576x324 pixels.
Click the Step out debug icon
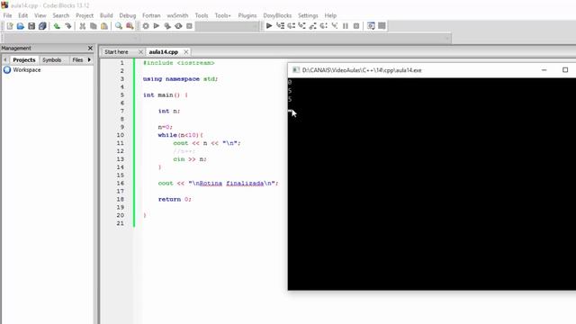pos(313,26)
